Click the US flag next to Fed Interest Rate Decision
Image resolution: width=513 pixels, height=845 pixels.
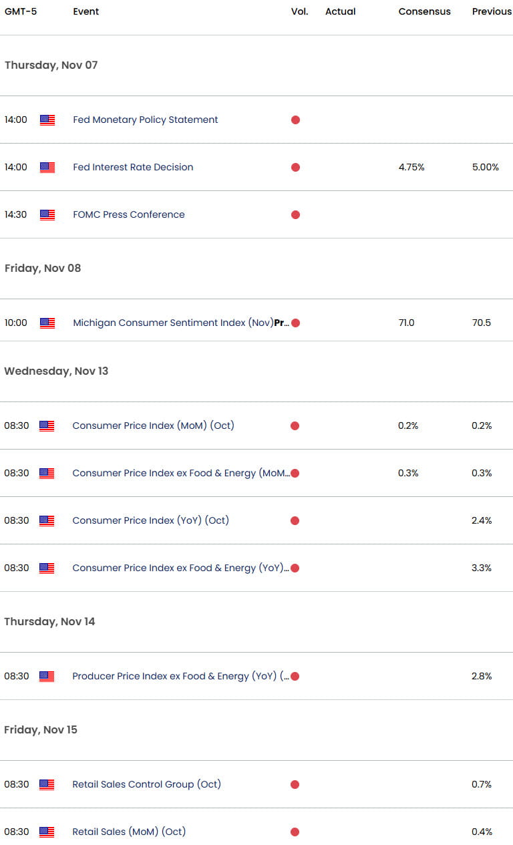point(47,168)
